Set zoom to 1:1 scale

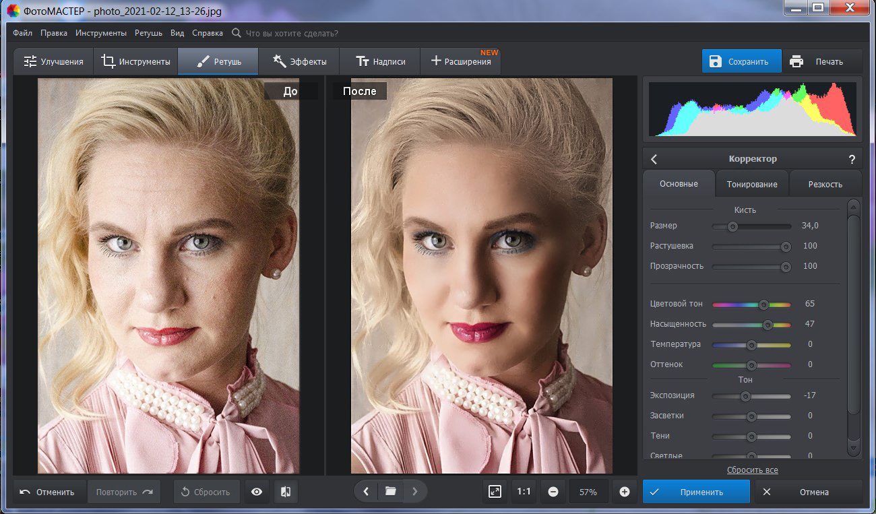click(524, 492)
